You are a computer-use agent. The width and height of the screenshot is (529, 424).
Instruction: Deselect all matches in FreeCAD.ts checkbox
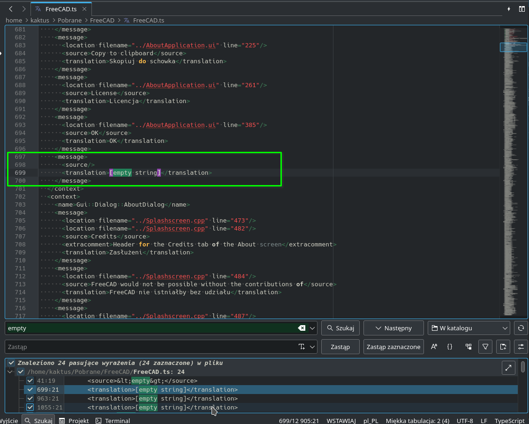tap(21, 372)
